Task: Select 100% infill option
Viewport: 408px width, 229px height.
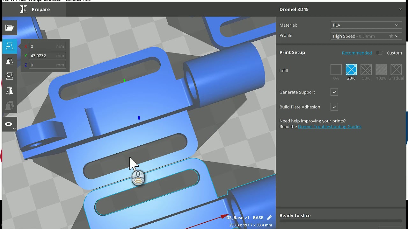Action: tap(381, 70)
